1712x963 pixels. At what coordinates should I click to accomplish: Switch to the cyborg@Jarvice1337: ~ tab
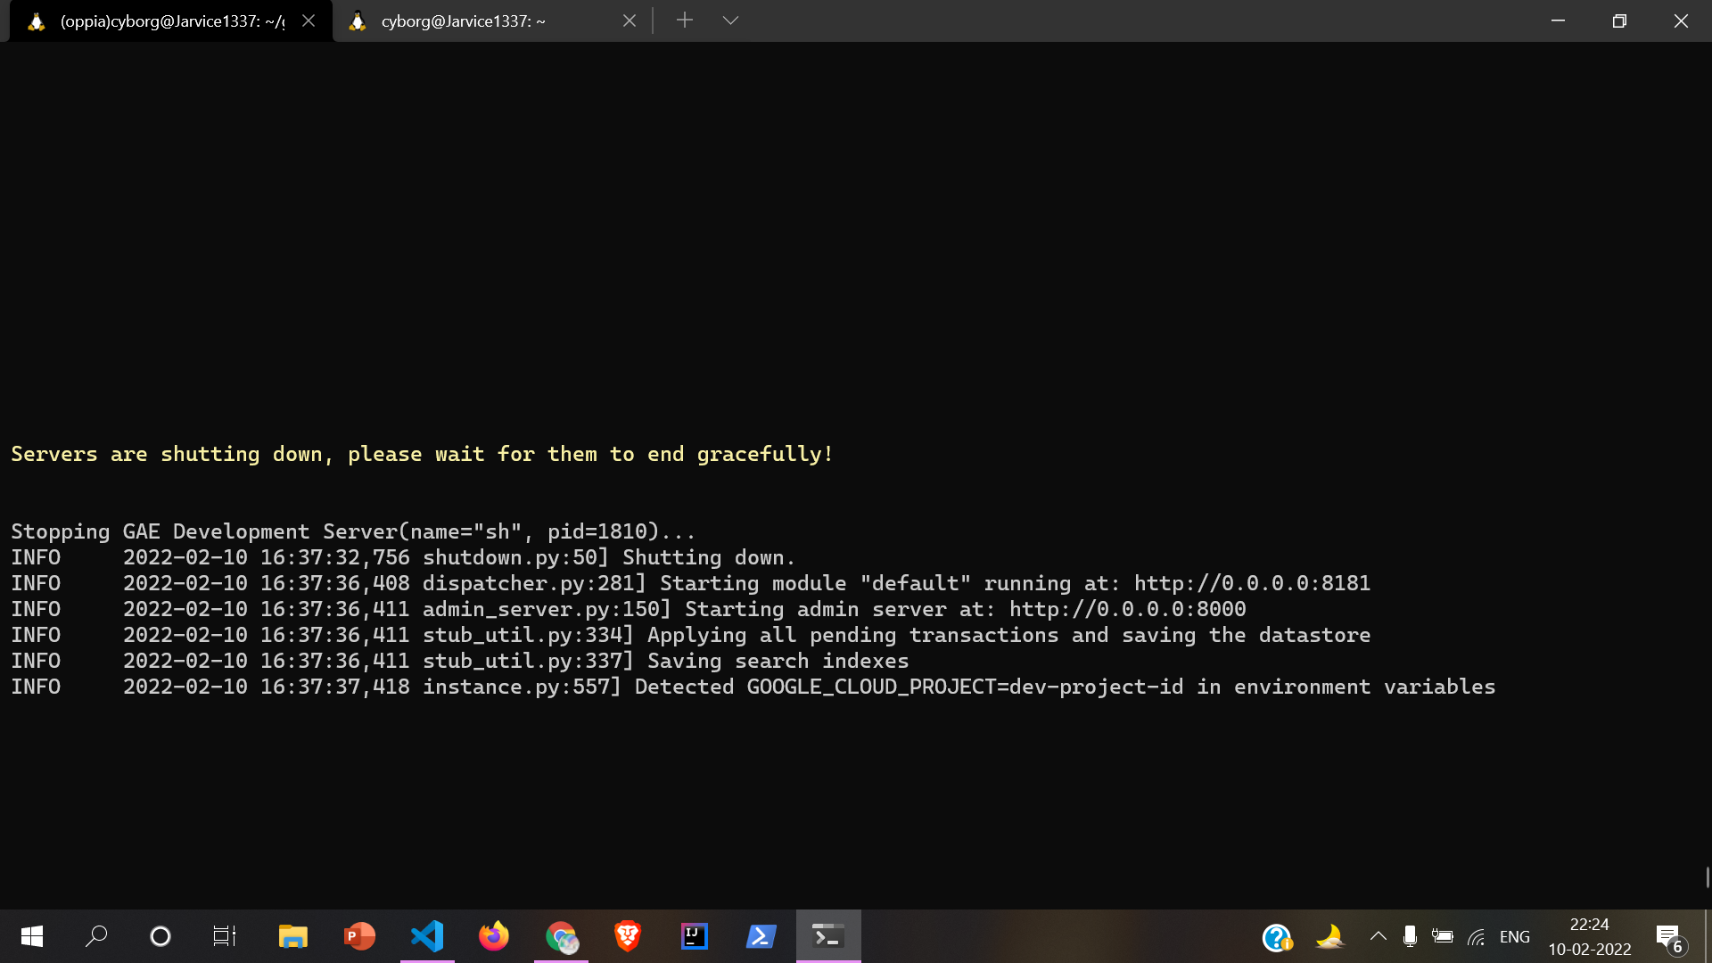(464, 21)
